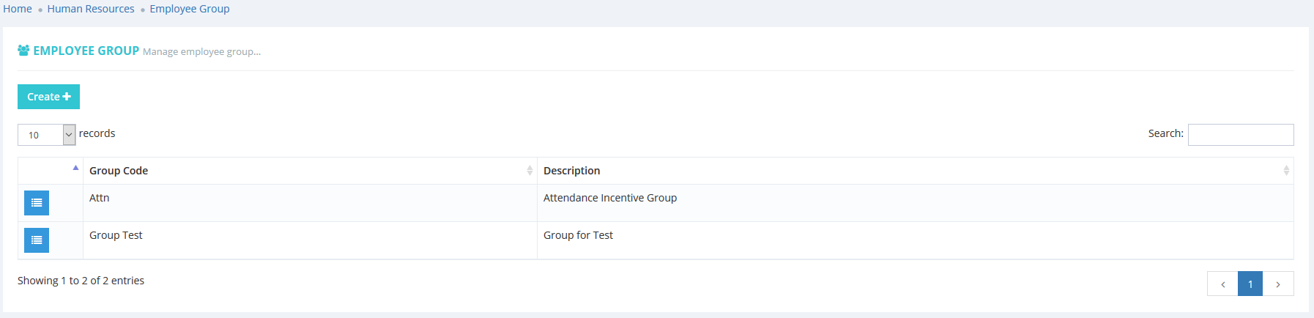Click the Employee Group users icon in header
1314x318 pixels.
point(23,51)
